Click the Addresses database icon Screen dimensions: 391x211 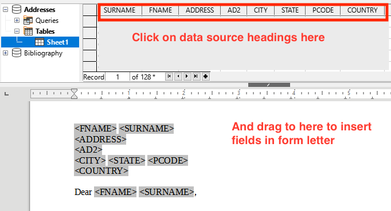pos(17,10)
